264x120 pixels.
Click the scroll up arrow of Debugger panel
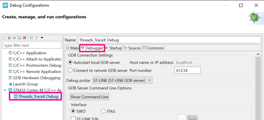(x=258, y=54)
